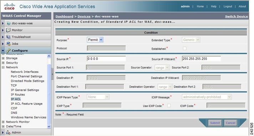
Task: Expand the Monitor sidebar section
Action: coord(3,30)
